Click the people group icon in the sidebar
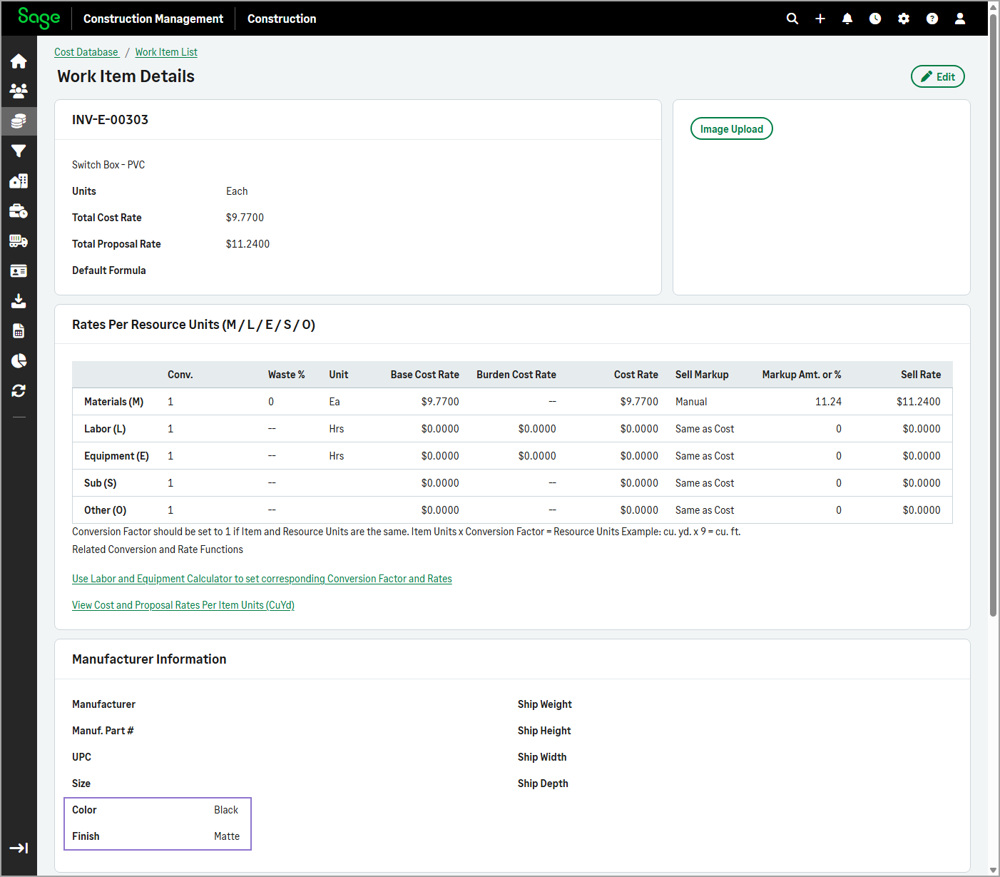The height and width of the screenshot is (877, 1000). click(19, 91)
